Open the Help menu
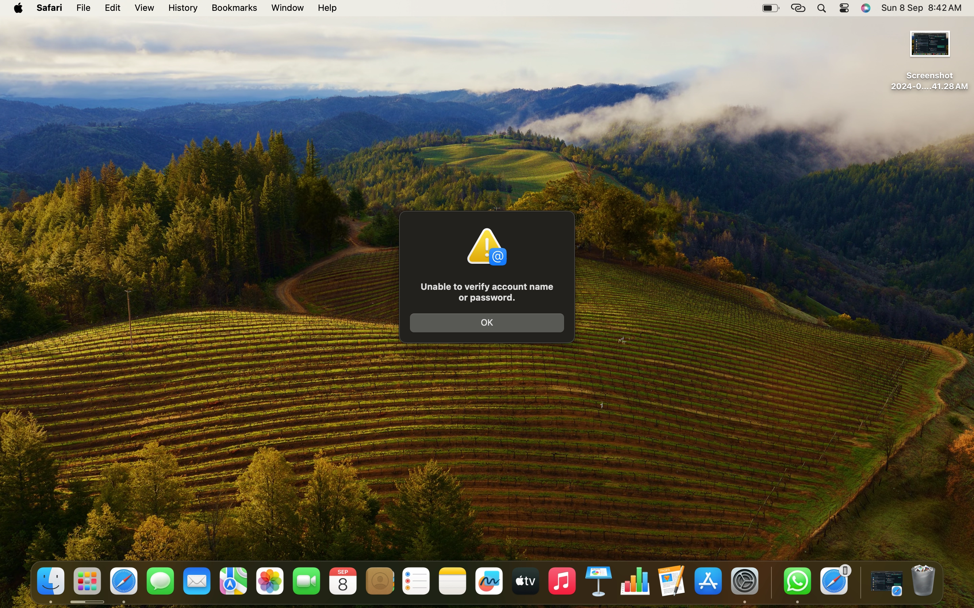Image resolution: width=974 pixels, height=608 pixels. tap(327, 8)
